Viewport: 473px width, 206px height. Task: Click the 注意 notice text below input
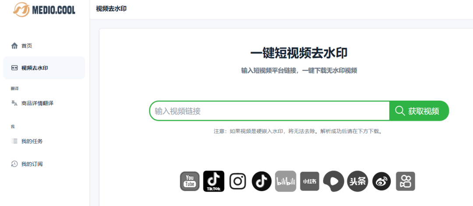tap(298, 132)
